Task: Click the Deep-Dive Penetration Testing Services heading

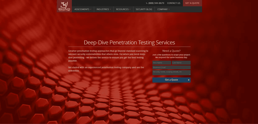Action: [x=129, y=43]
